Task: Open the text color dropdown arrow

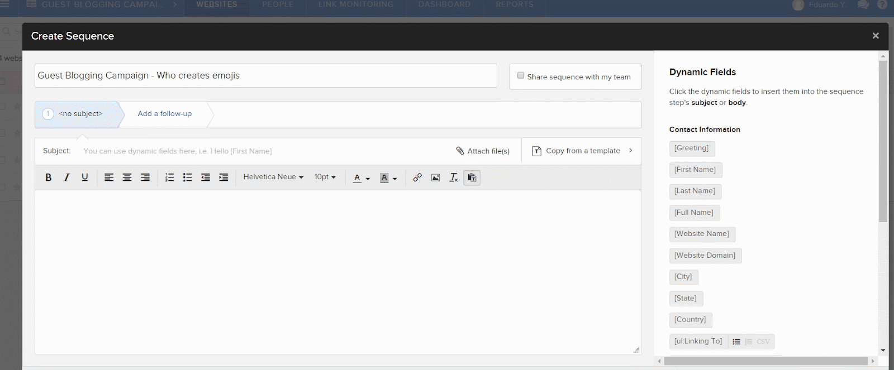Action: point(368,179)
